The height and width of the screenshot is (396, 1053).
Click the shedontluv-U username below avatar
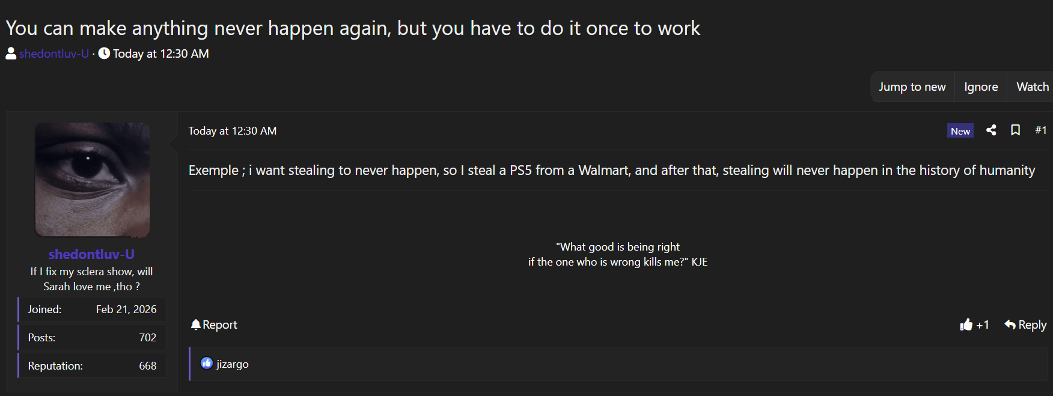[91, 254]
